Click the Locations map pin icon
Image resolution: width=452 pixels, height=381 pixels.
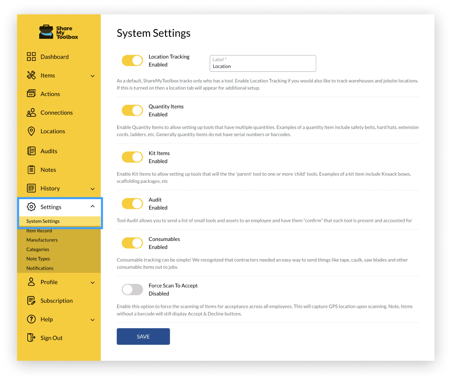[x=31, y=131]
